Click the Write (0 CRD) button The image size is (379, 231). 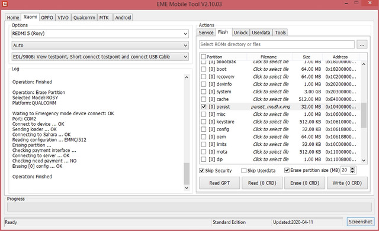pyautogui.click(x=347, y=183)
